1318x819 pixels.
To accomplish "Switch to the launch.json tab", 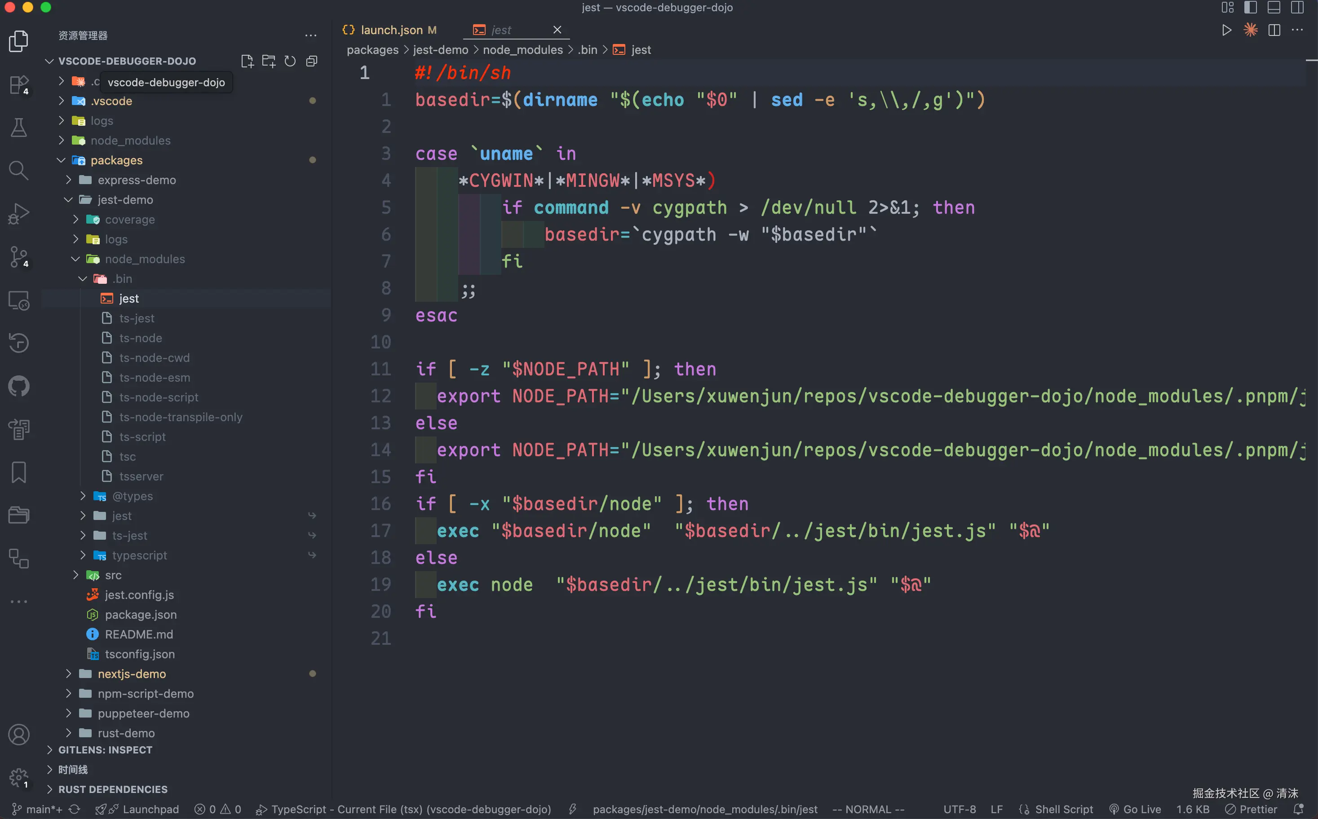I will pyautogui.click(x=391, y=31).
